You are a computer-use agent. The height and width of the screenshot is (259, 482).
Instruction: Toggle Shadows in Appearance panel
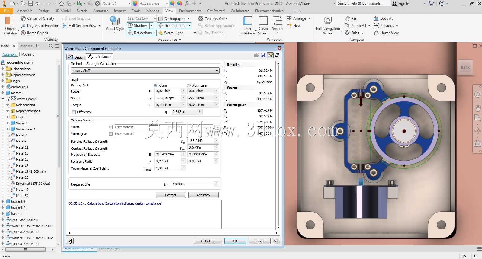tap(138, 26)
